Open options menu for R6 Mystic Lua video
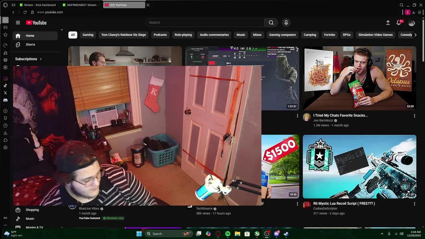 tap(414, 204)
